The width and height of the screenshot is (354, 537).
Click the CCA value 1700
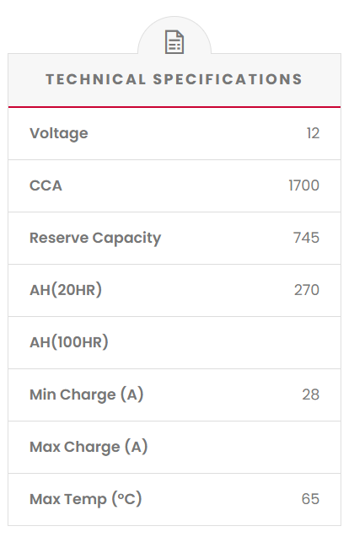pos(304,185)
